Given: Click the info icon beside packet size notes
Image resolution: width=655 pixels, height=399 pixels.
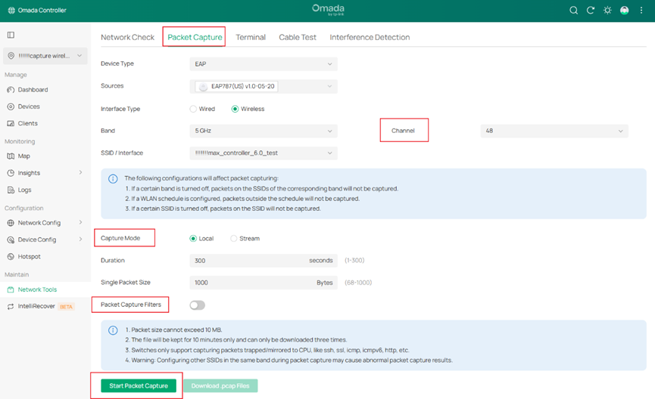Looking at the screenshot, I should click(113, 330).
